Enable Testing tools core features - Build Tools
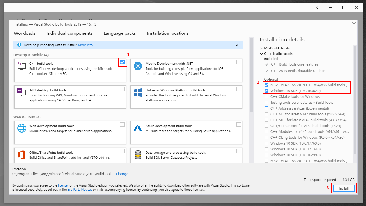This screenshot has width=366, height=206. coord(266,103)
